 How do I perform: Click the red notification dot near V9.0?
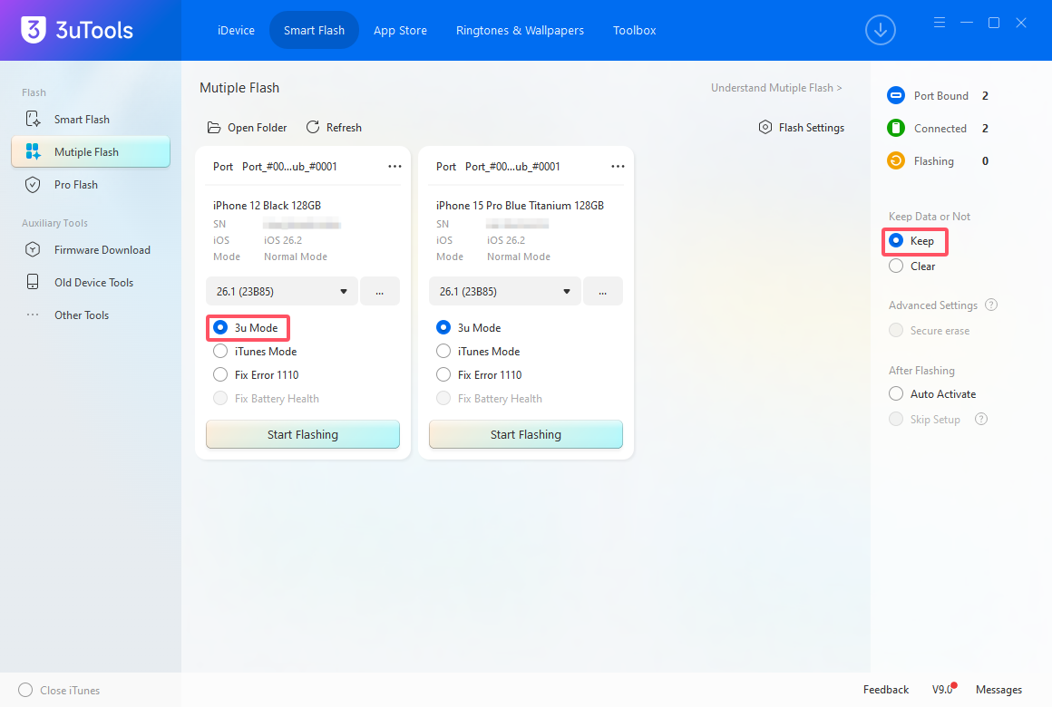click(954, 684)
